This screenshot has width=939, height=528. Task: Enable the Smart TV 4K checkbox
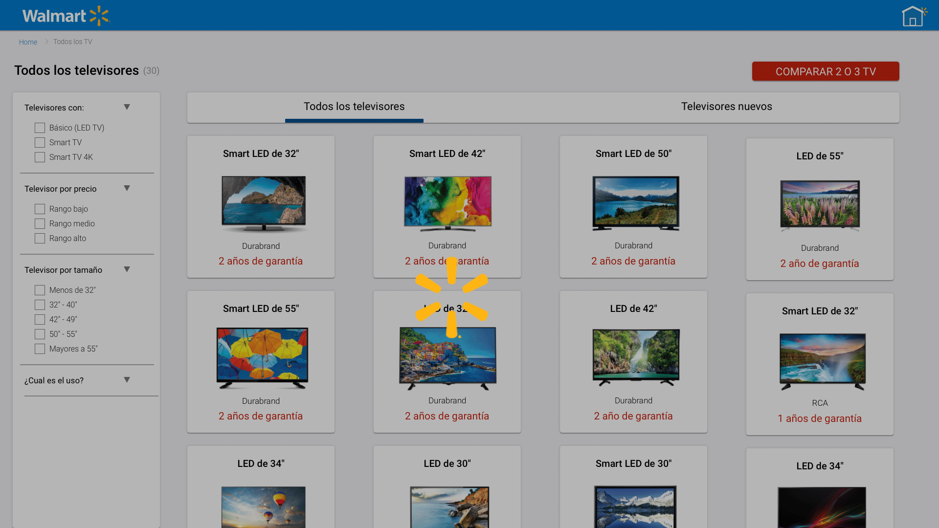pos(40,157)
